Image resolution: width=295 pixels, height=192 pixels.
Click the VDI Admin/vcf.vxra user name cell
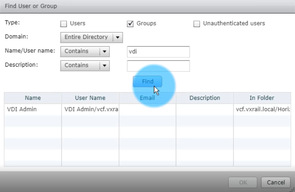pos(90,109)
